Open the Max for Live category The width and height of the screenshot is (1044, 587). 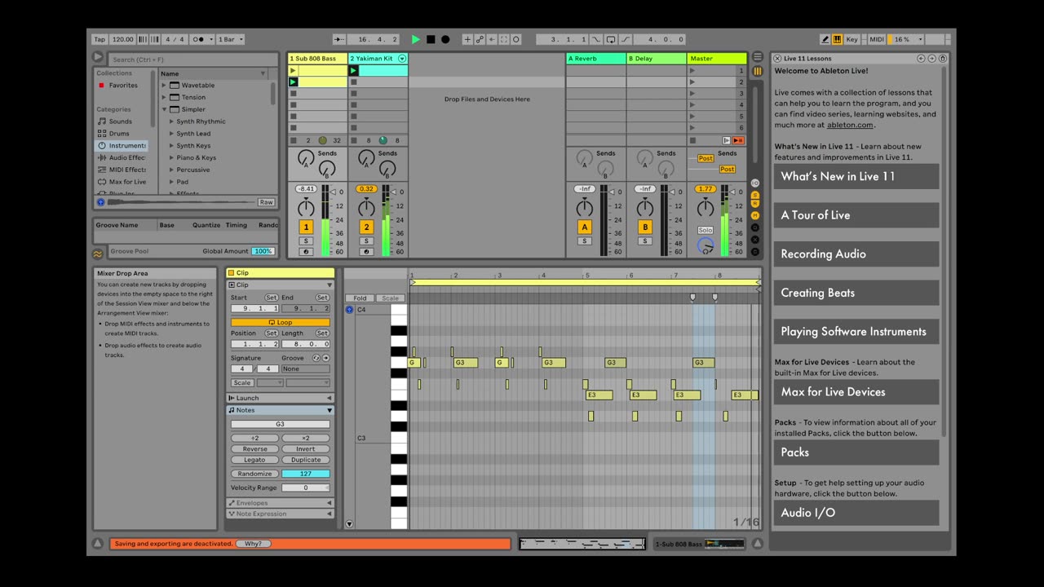[122, 182]
